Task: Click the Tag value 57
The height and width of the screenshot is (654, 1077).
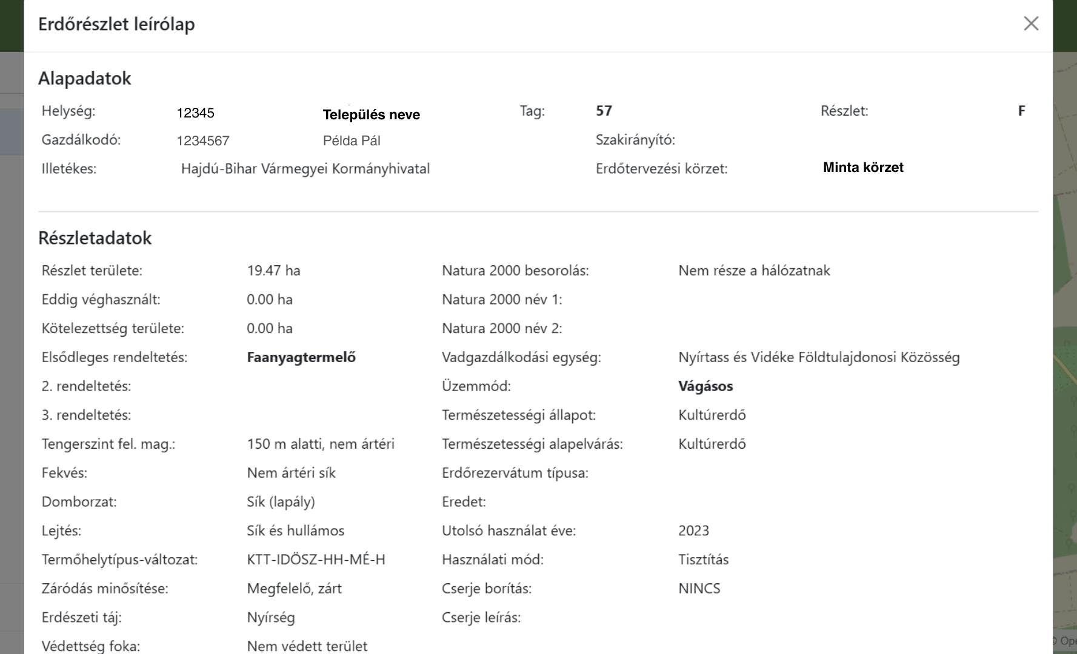Action: (x=604, y=111)
